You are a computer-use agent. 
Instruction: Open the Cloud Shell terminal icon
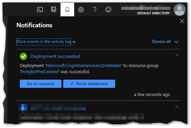pyautogui.click(x=40, y=10)
